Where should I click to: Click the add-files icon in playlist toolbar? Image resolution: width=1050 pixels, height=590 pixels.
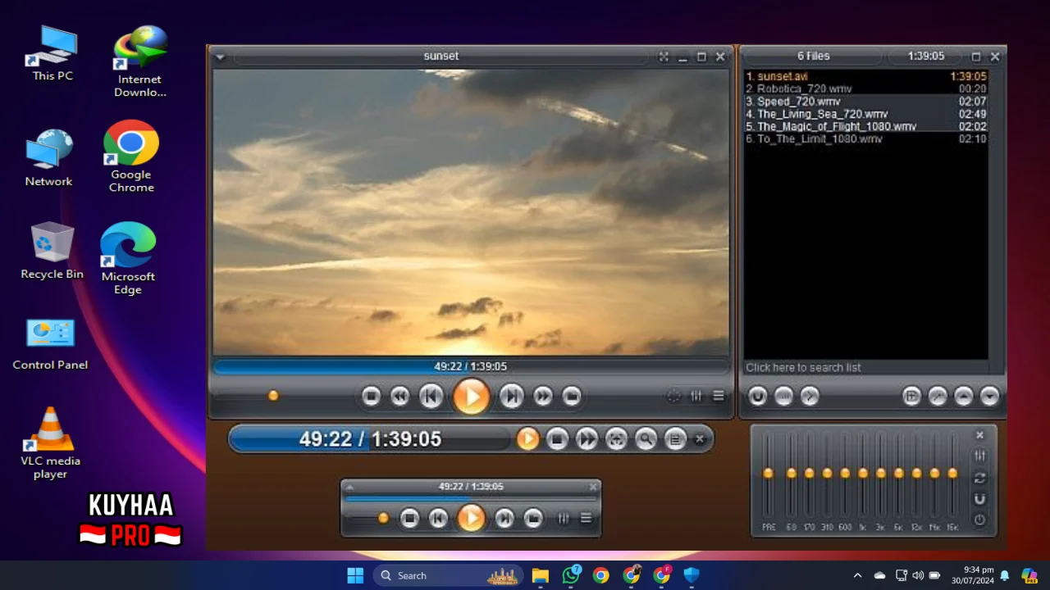pos(911,397)
